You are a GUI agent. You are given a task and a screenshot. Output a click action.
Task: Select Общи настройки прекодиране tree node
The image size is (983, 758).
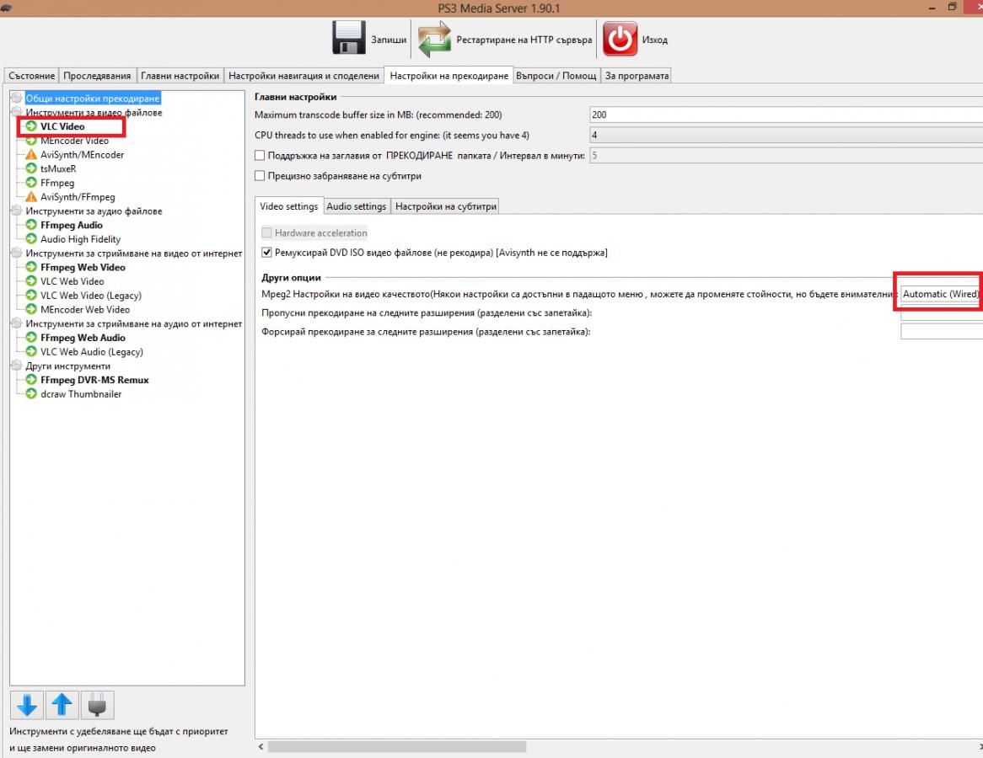coord(93,99)
